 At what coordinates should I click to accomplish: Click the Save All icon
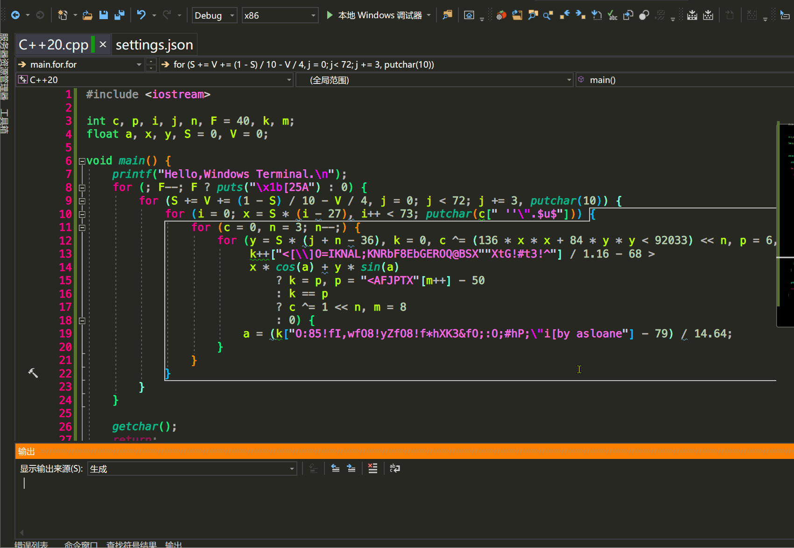[119, 15]
